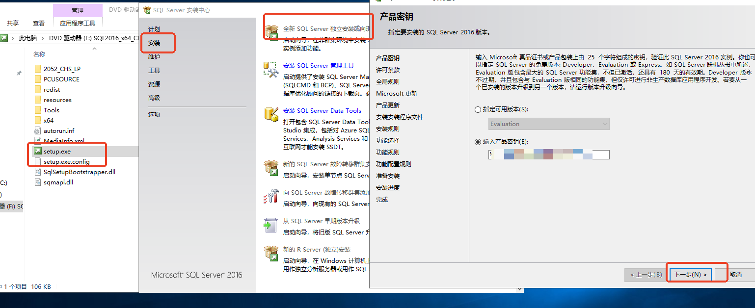The image size is (755, 308).
Task: Click the 安装 SQL Server Data Tools icon
Action: pyautogui.click(x=271, y=114)
